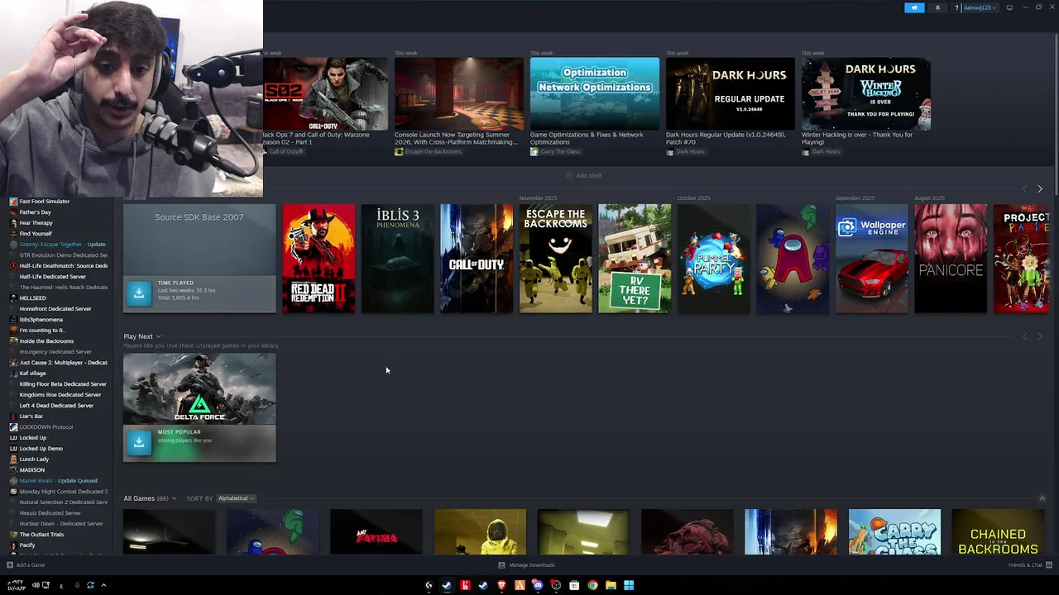Viewport: 1059px width, 595px height.
Task: Open Escape the Backrooms game tile
Action: [x=555, y=259]
